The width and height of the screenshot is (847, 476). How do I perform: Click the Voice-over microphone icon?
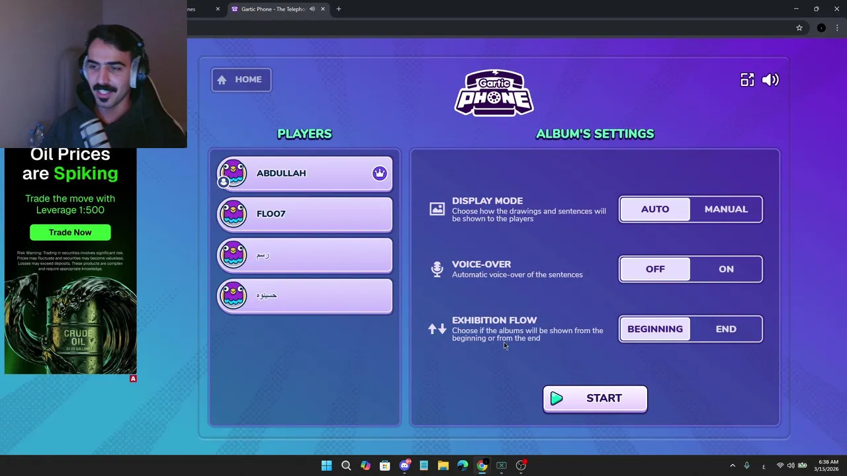tap(437, 268)
